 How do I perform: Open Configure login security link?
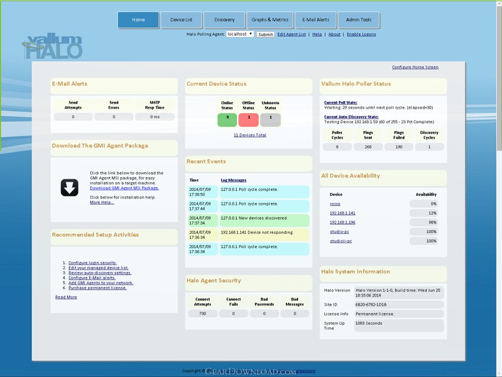coord(92,263)
